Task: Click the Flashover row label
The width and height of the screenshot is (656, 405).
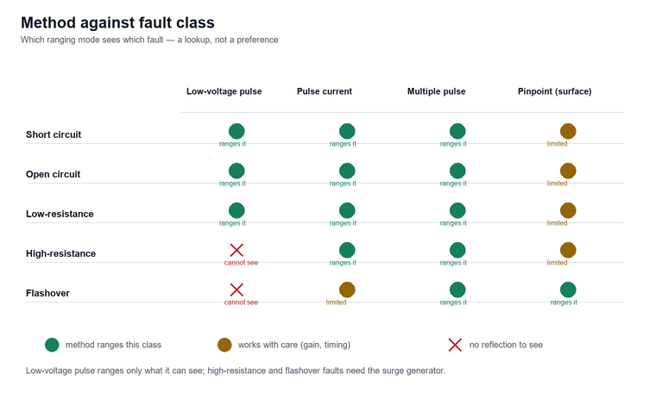Action: tap(47, 293)
